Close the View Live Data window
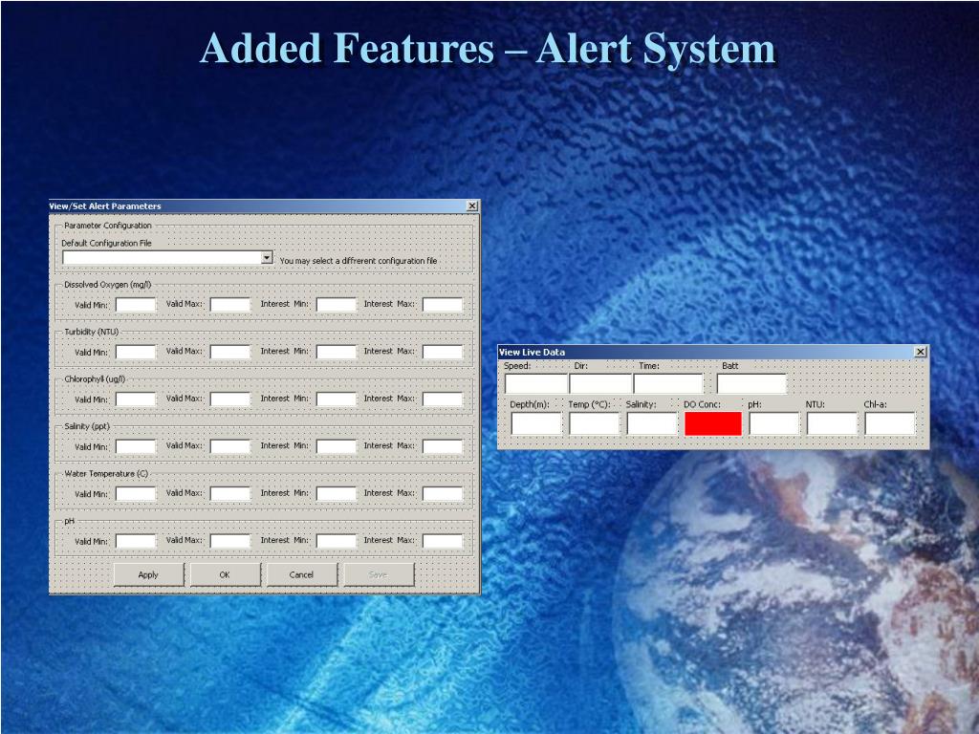This screenshot has height=734, width=979. [921, 352]
